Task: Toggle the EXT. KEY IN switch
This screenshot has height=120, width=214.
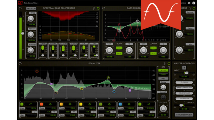Action: [x=31, y=8]
